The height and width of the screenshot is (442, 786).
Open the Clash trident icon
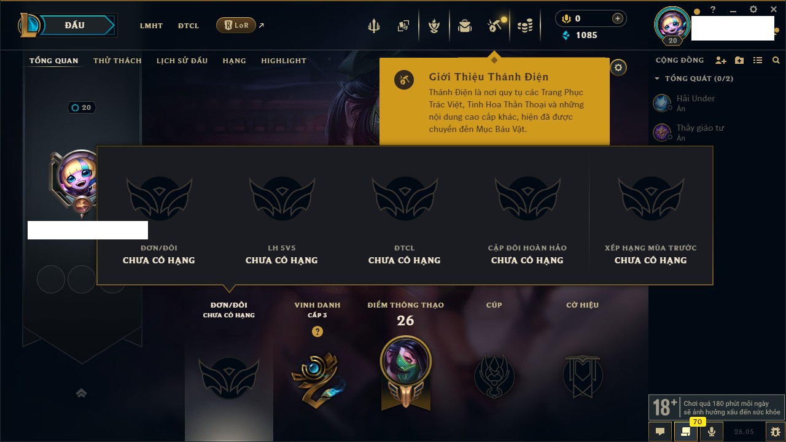pos(374,26)
